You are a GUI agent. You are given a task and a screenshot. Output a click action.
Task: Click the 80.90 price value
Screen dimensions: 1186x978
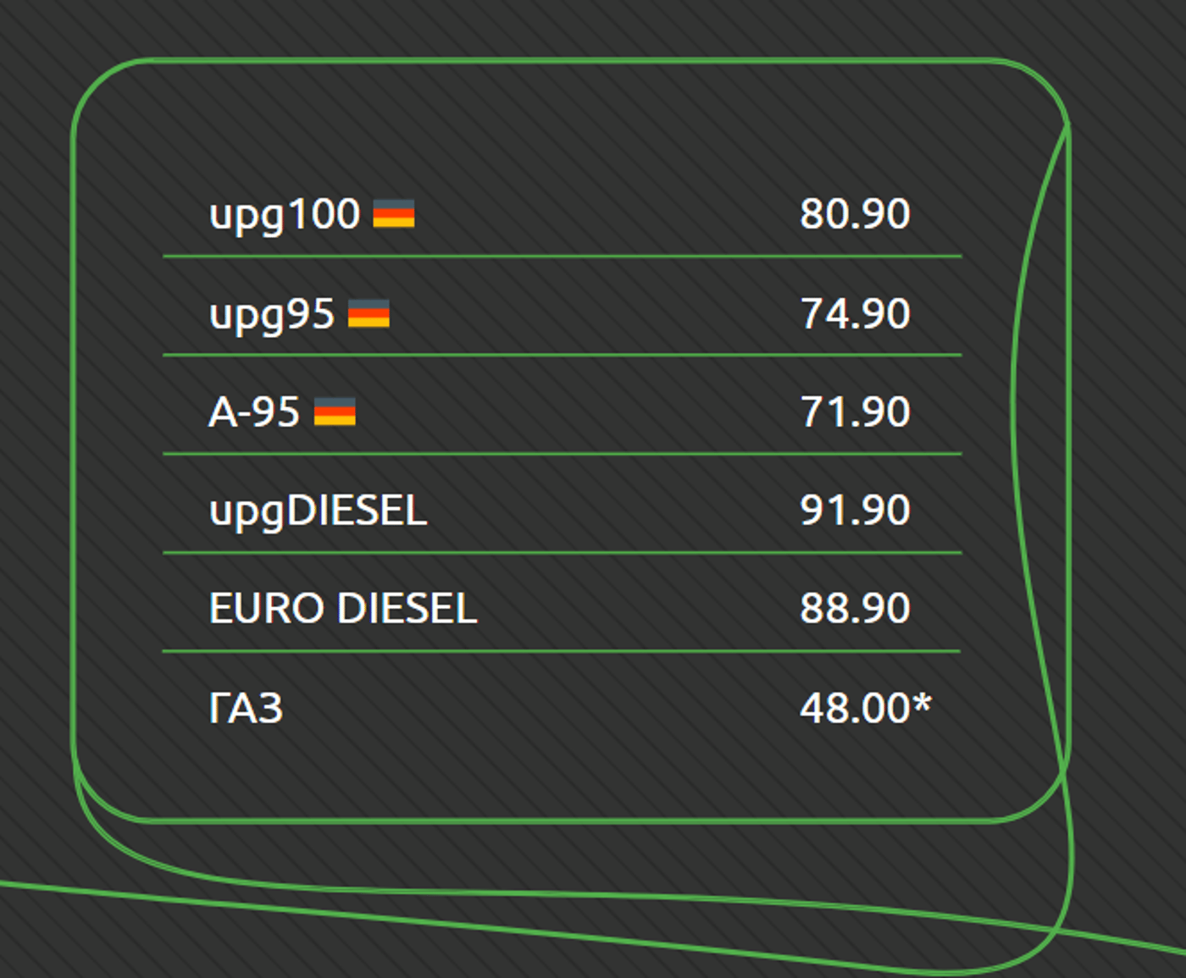click(x=855, y=214)
